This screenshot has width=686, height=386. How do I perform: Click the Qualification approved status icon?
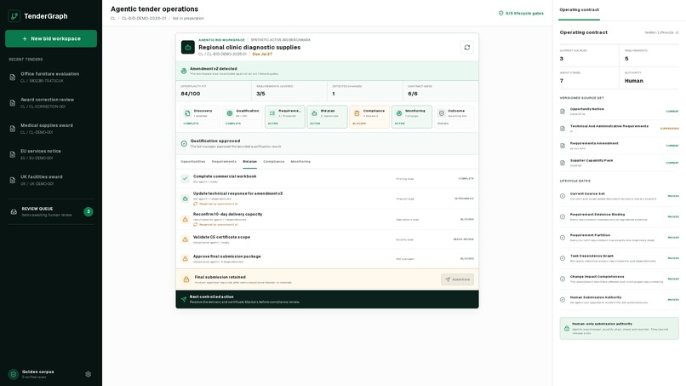point(184,143)
